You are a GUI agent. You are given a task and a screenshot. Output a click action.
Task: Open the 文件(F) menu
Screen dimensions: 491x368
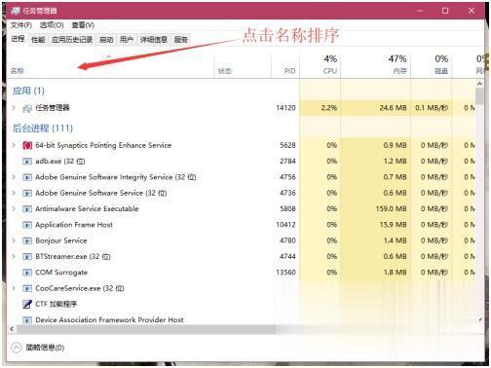pos(21,25)
